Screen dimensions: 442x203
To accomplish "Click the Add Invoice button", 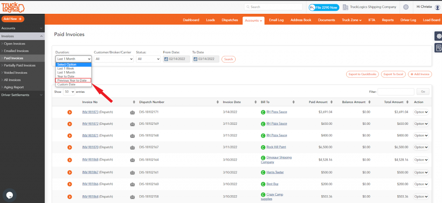I will (420, 74).
